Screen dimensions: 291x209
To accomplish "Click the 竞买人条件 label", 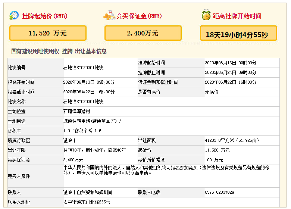I will (19, 176).
